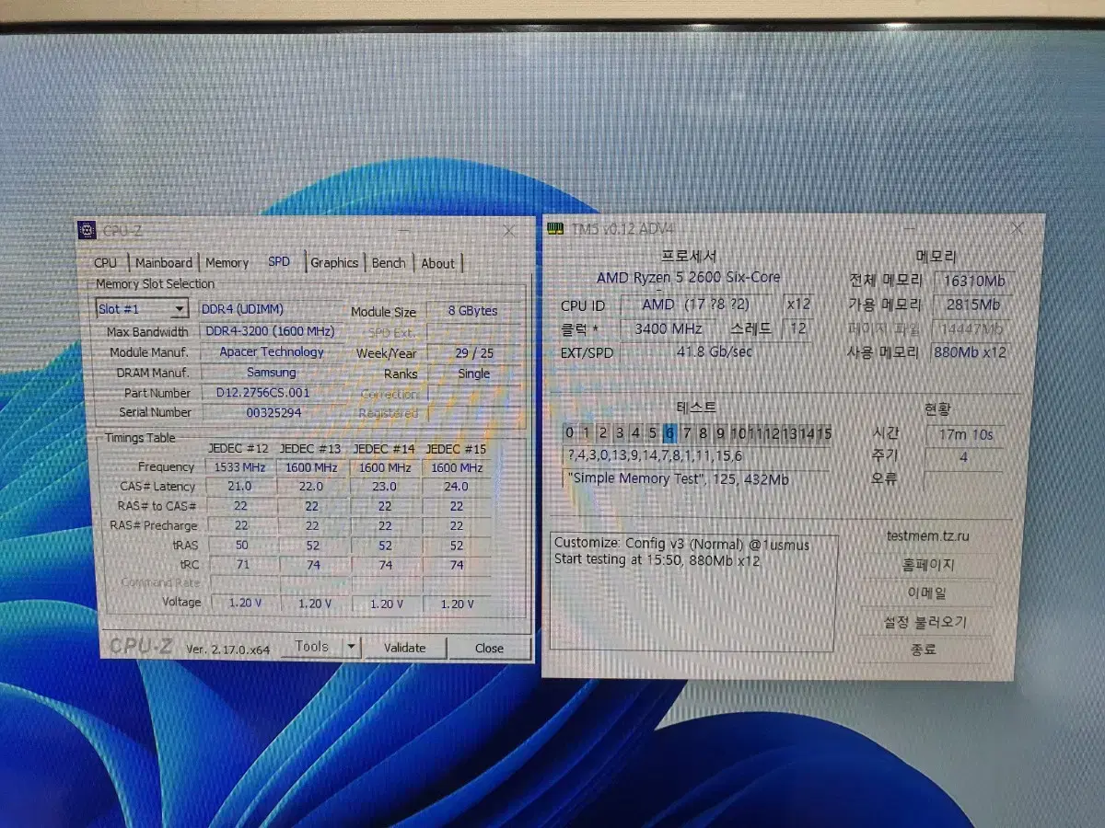Image resolution: width=1105 pixels, height=828 pixels.
Task: Click the Validate button
Action: [405, 648]
